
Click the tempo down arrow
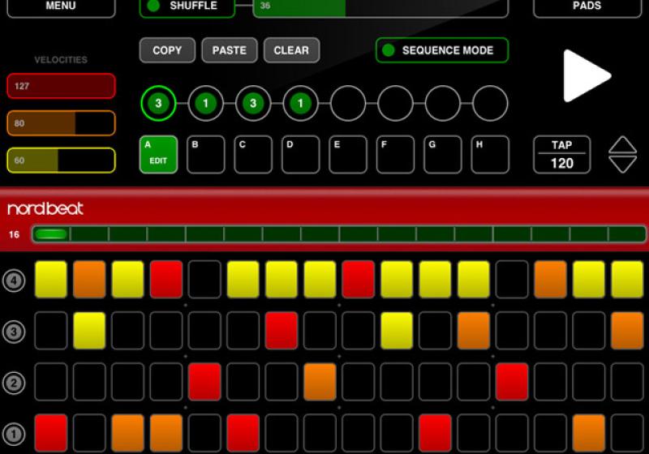coord(622,164)
